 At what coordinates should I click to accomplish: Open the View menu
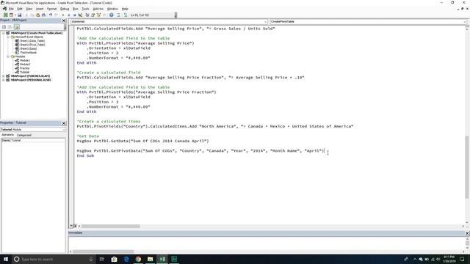[29, 9]
